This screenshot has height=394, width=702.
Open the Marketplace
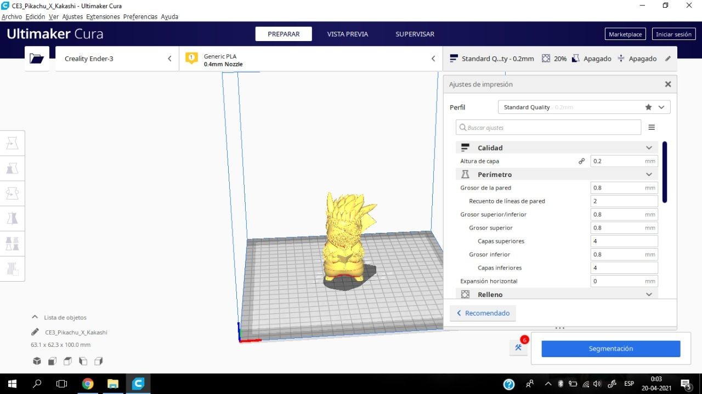click(x=625, y=34)
